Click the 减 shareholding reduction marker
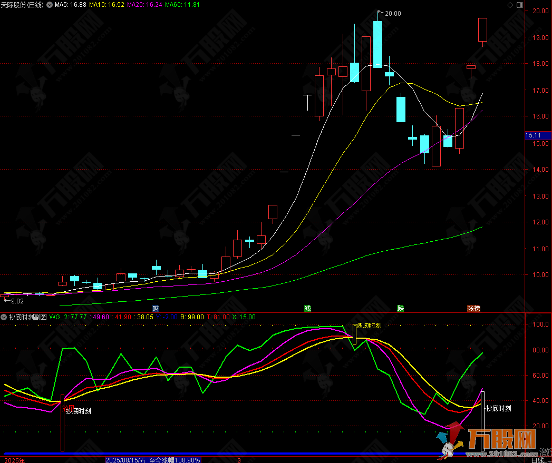This screenshot has width=552, height=463. [307, 308]
